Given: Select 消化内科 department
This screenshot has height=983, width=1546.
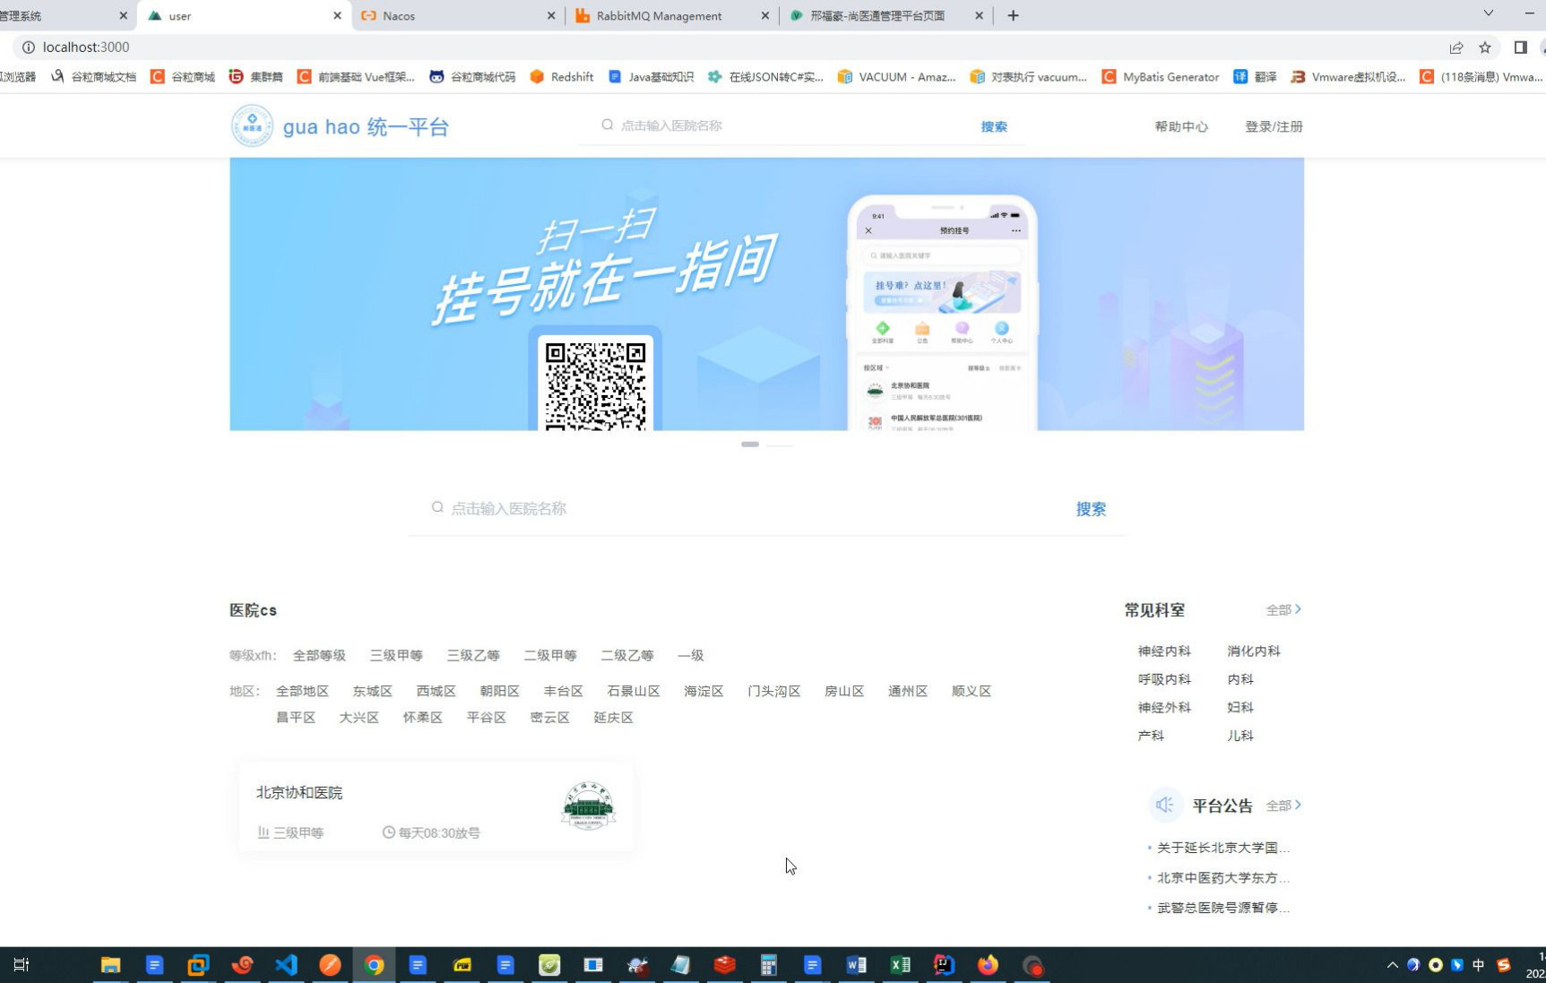Looking at the screenshot, I should [1254, 651].
